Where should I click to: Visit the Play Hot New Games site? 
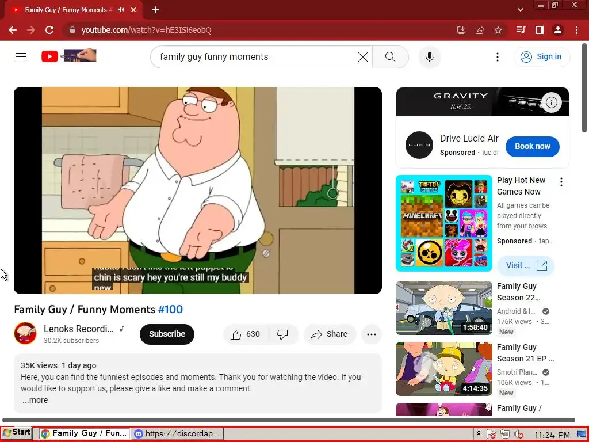click(x=526, y=266)
